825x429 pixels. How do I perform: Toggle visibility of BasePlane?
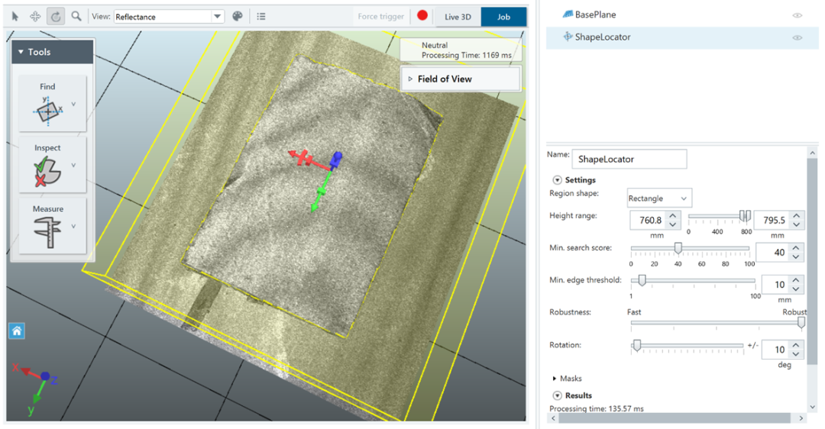(x=797, y=15)
